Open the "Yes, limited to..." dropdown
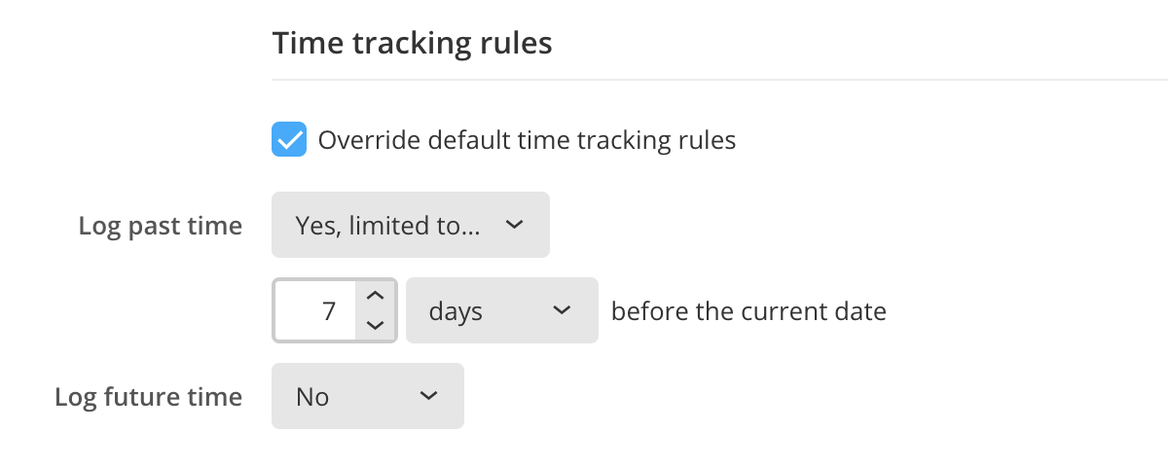Image resolution: width=1168 pixels, height=467 pixels. pos(410,226)
